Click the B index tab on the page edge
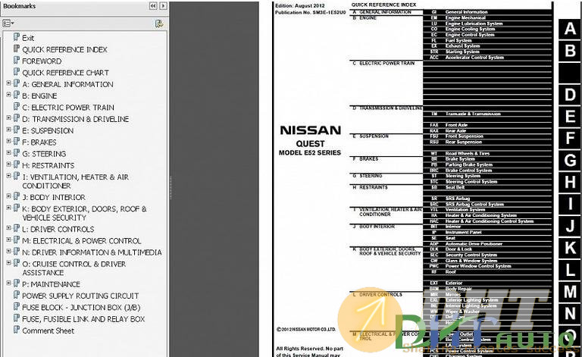The height and width of the screenshot is (357, 582). 570,51
